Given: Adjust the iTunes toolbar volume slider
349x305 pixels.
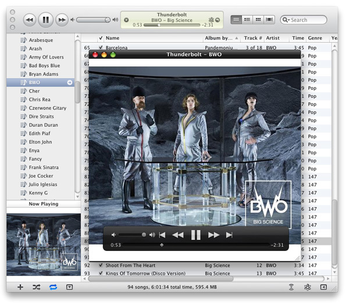Looking at the screenshot, I should tap(93, 20).
